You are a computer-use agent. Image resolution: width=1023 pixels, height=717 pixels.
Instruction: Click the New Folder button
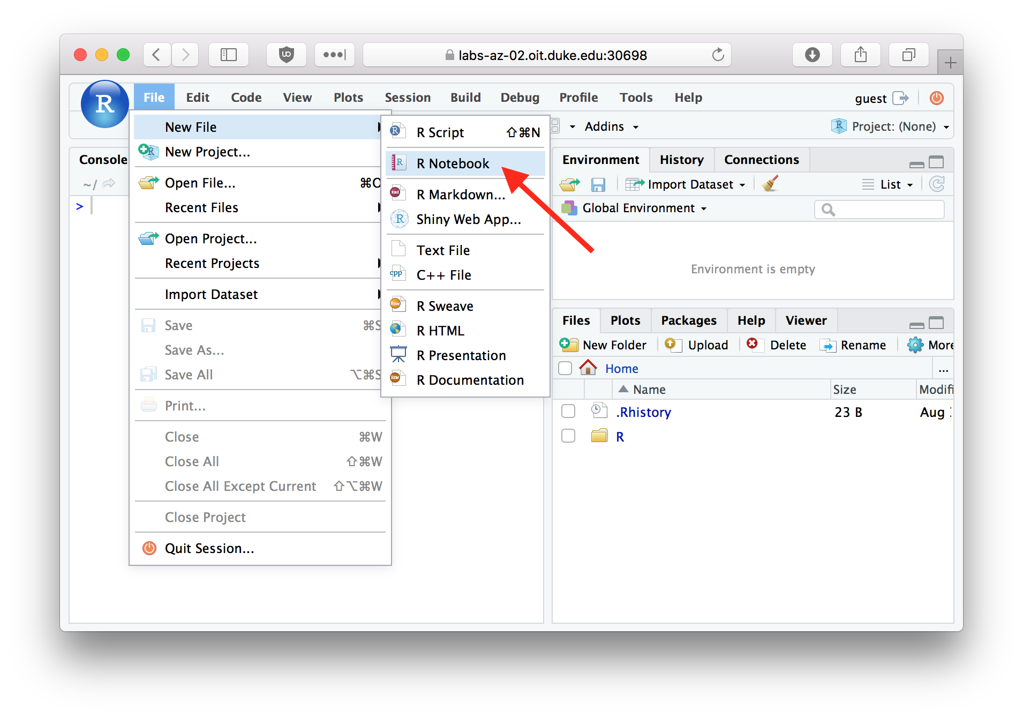click(x=604, y=345)
